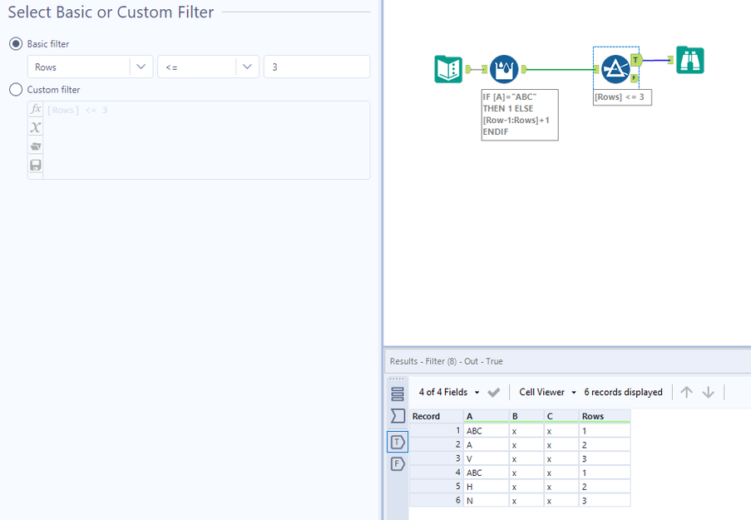Screen dimensions: 751x520
Task: Show the False output anchor results
Action: [x=398, y=464]
